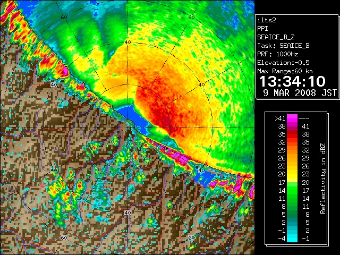340x255 pixels.
Task: Select the "SEAICE_B_Z" product label
Action: coord(276,37)
